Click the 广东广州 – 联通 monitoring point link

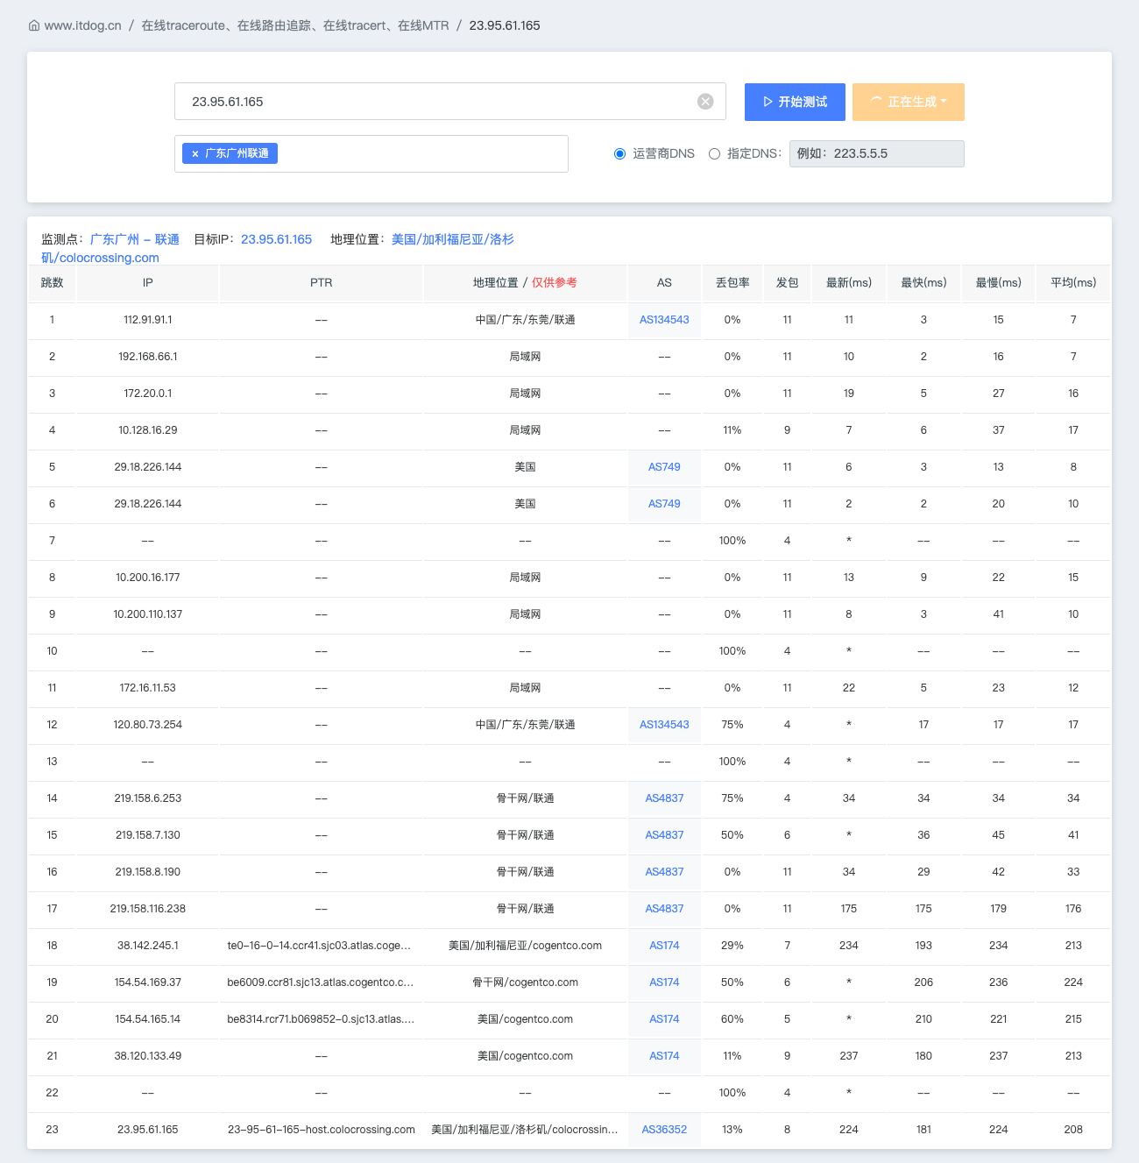[x=135, y=239]
